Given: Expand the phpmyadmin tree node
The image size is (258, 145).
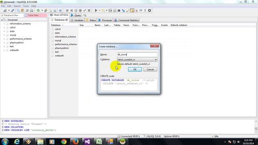Looking at the screenshot, I should tap(4, 43).
